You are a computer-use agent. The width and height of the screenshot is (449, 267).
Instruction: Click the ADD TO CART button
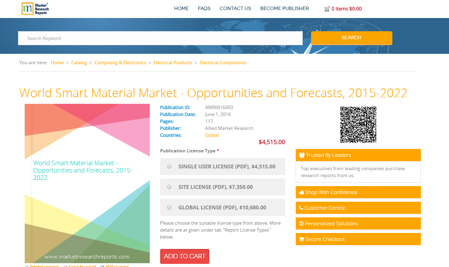pyautogui.click(x=185, y=256)
